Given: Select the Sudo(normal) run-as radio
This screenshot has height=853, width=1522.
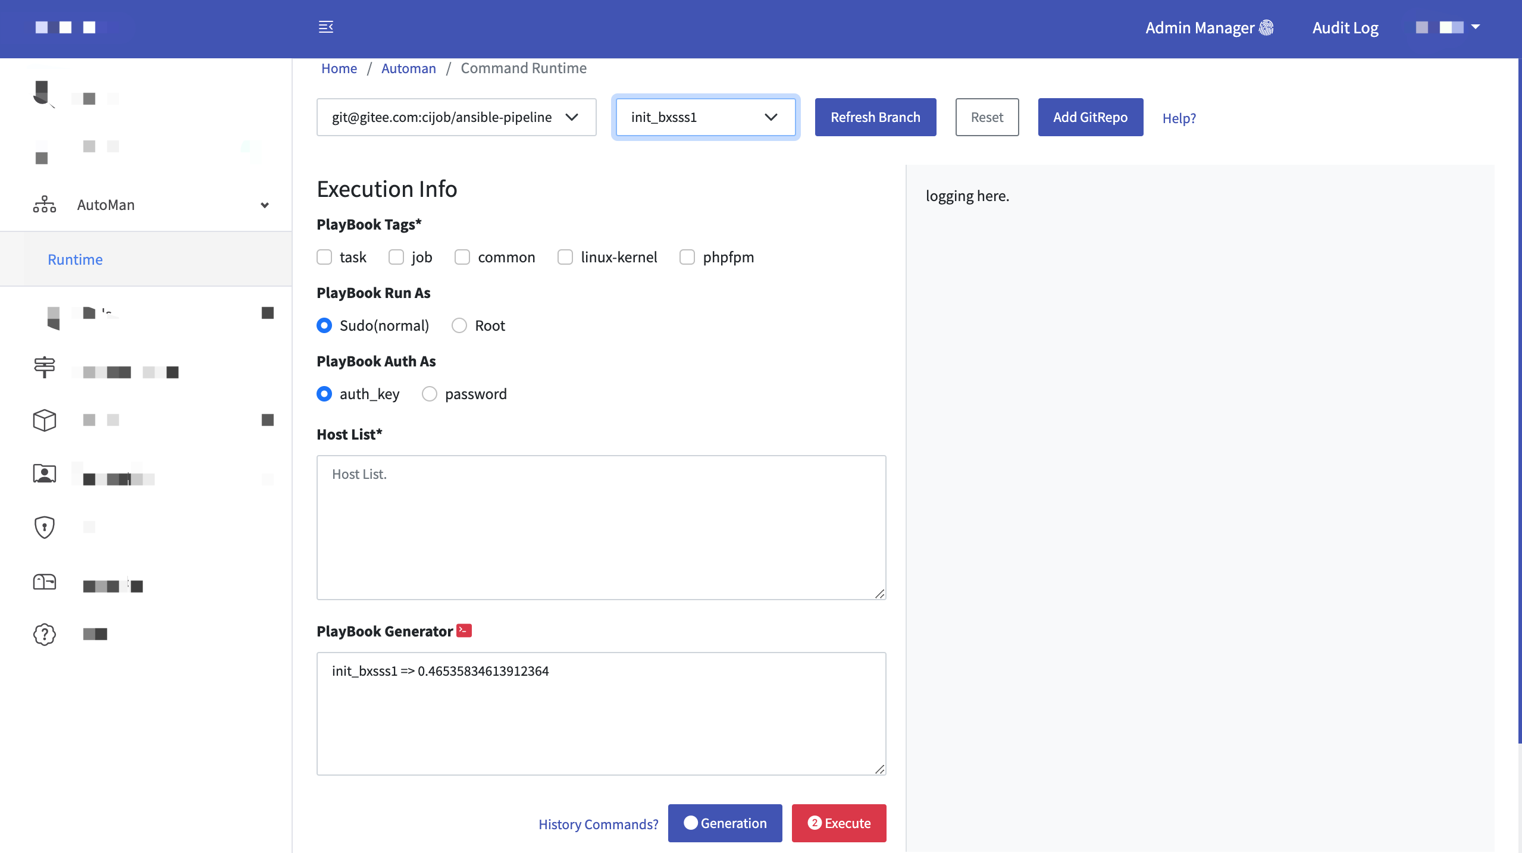Looking at the screenshot, I should coord(324,325).
